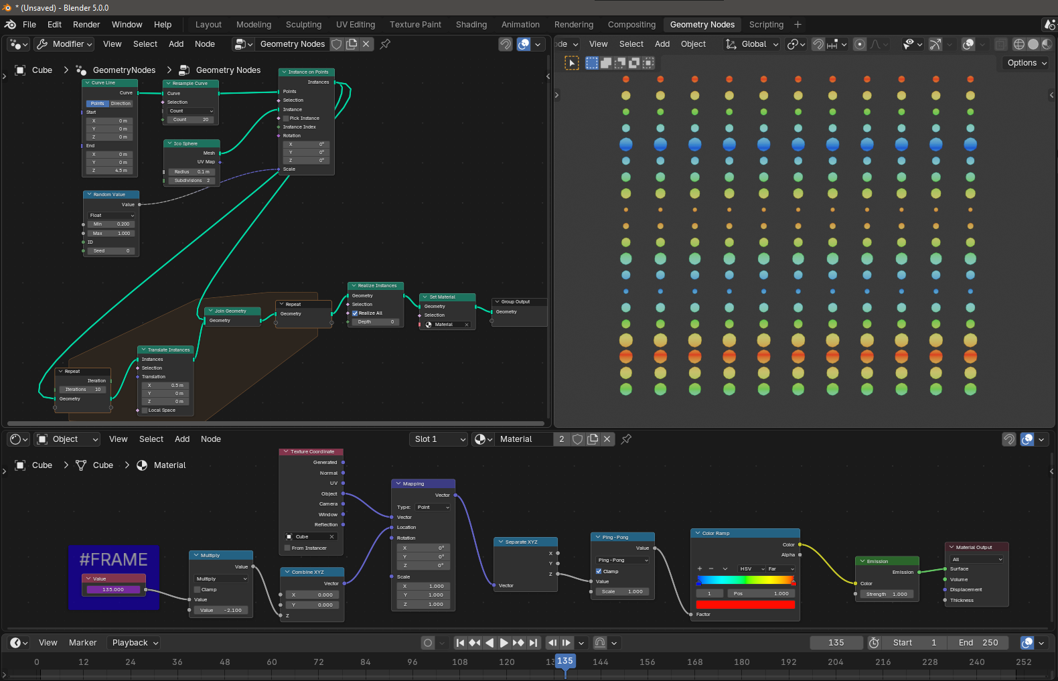Enable the Local Space checkbox
This screenshot has height=681, width=1058.
tap(145, 410)
